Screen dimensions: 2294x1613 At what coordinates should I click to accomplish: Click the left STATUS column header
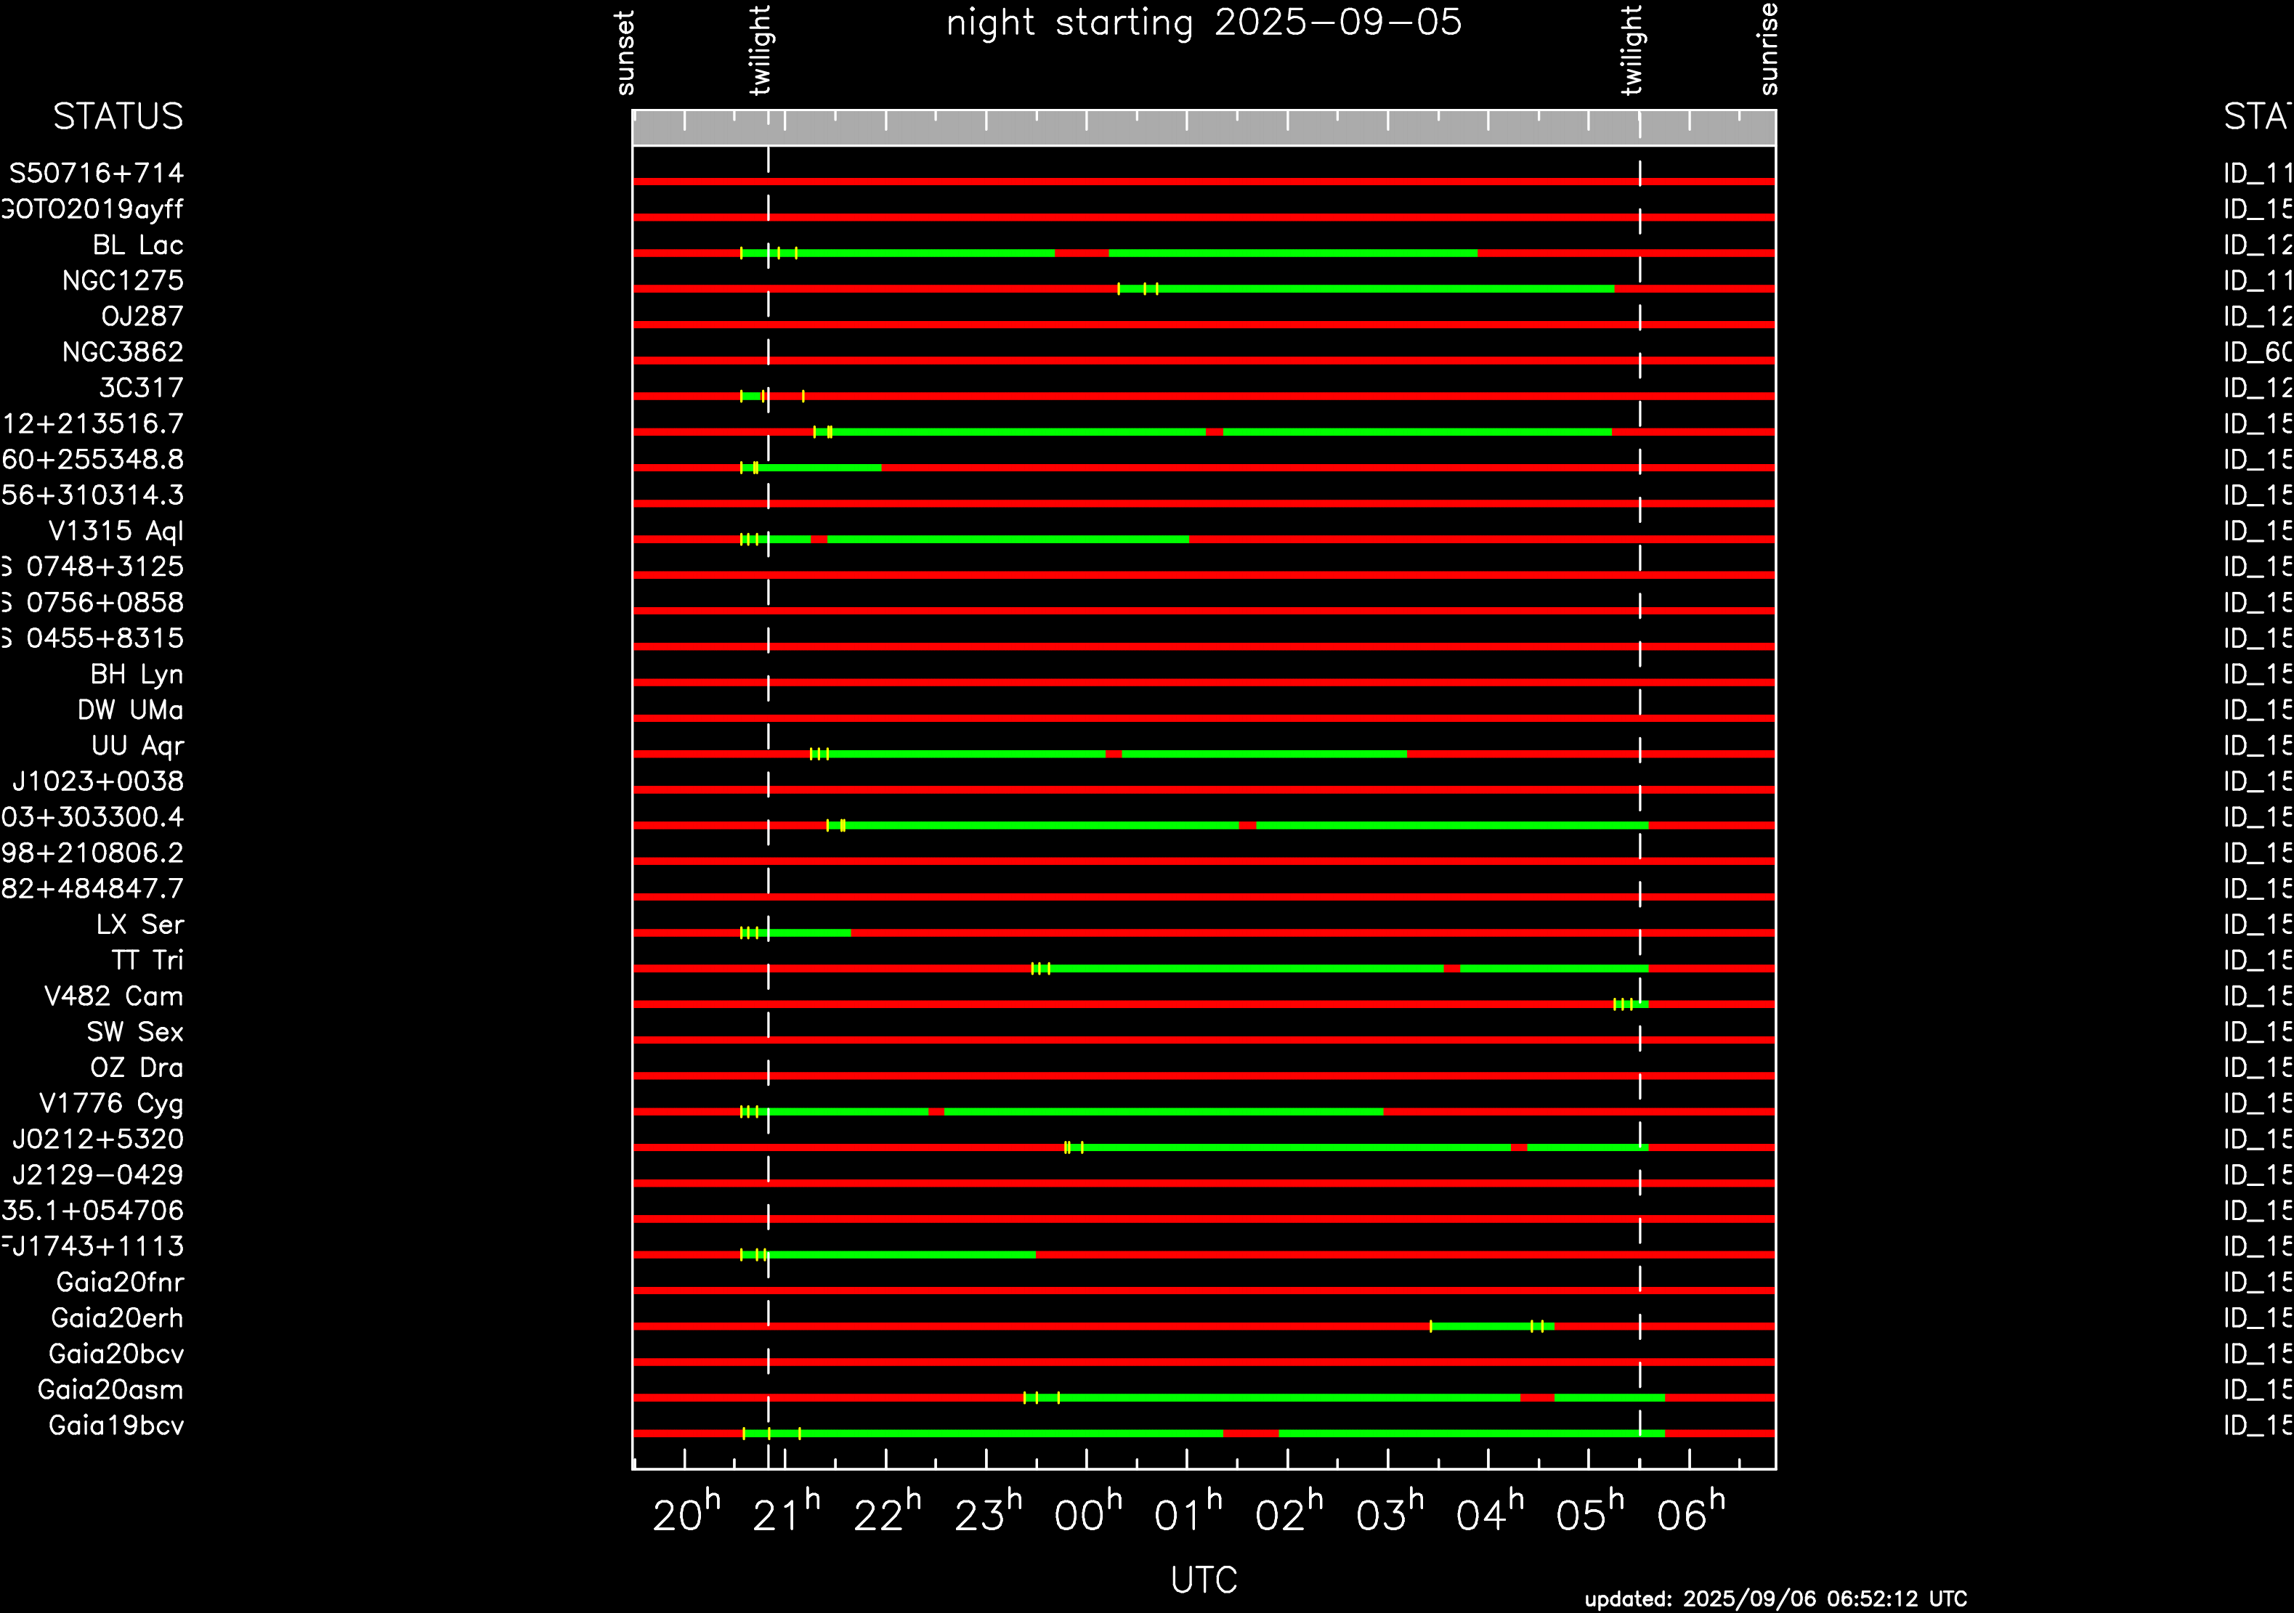tap(118, 117)
